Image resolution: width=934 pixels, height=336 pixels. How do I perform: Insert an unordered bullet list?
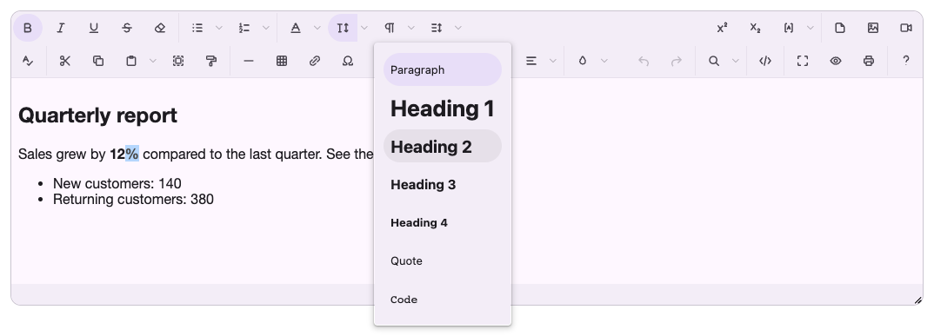coord(197,28)
